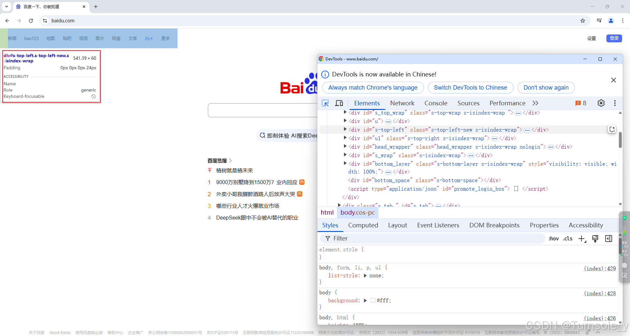
Task: Expand the head_wrapper div node
Action: [345, 146]
